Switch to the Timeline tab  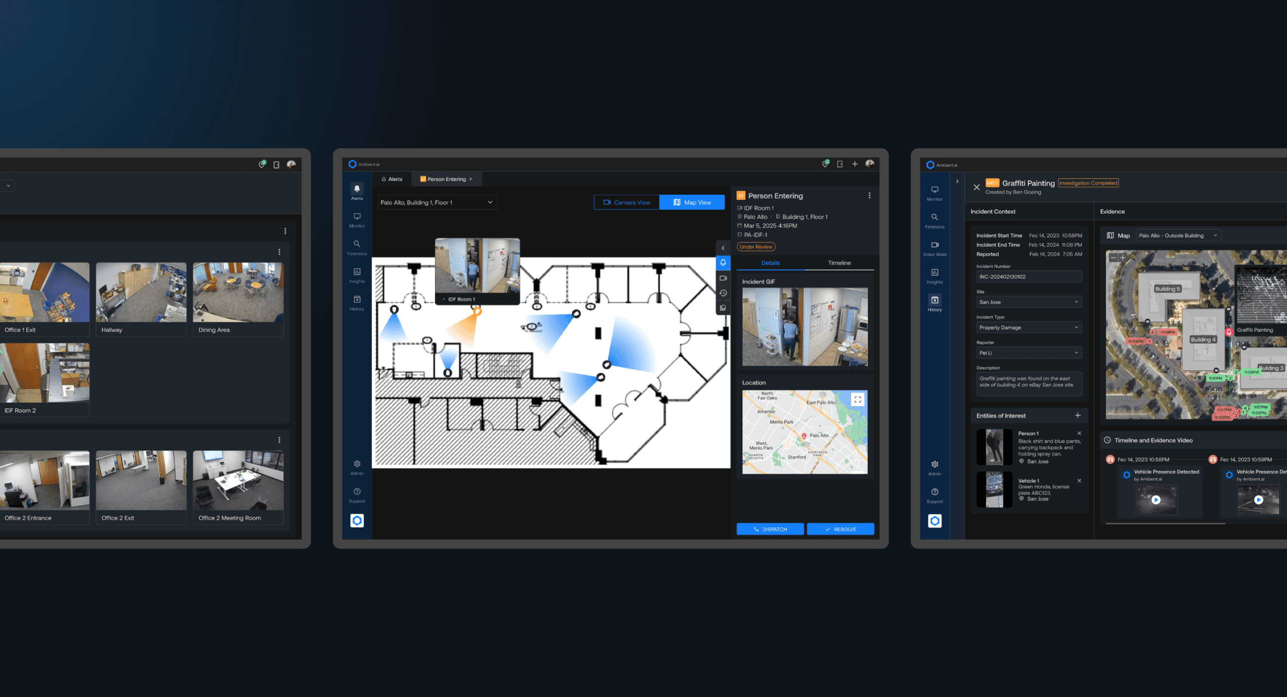point(839,263)
